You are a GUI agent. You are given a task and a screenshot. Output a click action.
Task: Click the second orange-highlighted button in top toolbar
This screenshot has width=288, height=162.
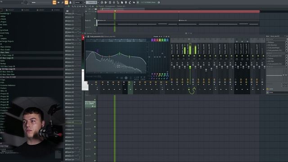click(66, 2)
